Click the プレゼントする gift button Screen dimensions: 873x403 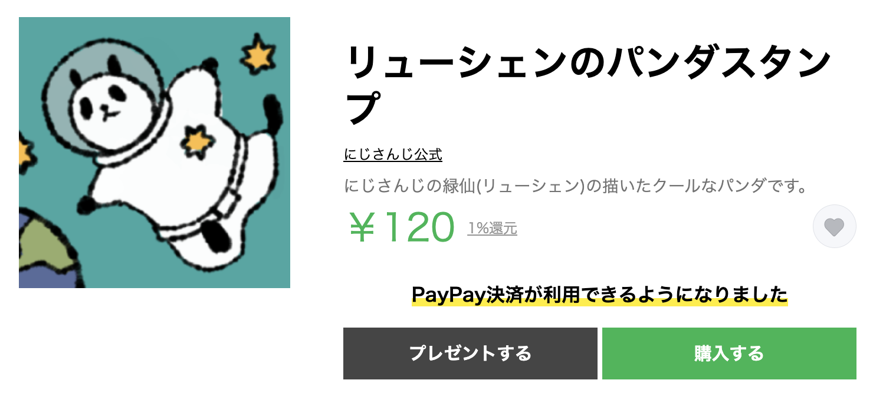(x=470, y=354)
